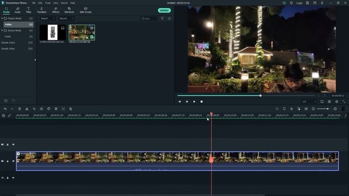Open the Elements tab
The height and width of the screenshot is (196, 349).
[x=69, y=10]
